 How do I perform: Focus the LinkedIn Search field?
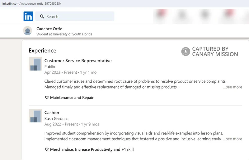75,16
